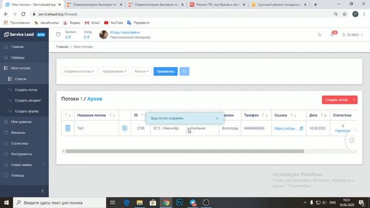
Task: Sort by Название потока column
Action: click(112, 115)
